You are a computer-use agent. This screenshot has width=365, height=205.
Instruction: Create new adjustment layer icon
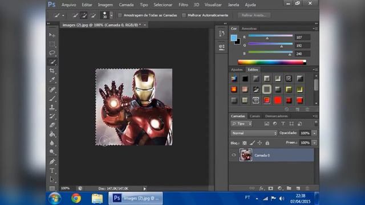(x=279, y=188)
